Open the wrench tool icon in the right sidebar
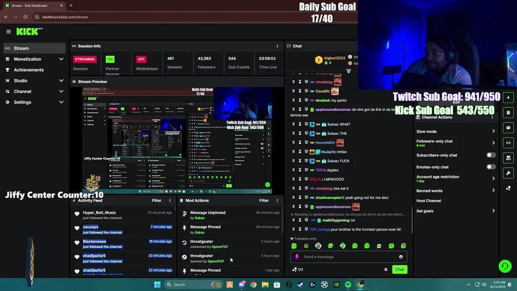The height and width of the screenshot is (291, 517). [508, 173]
